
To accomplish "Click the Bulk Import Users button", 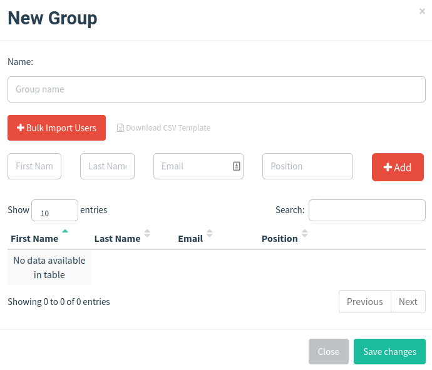I will [x=56, y=128].
